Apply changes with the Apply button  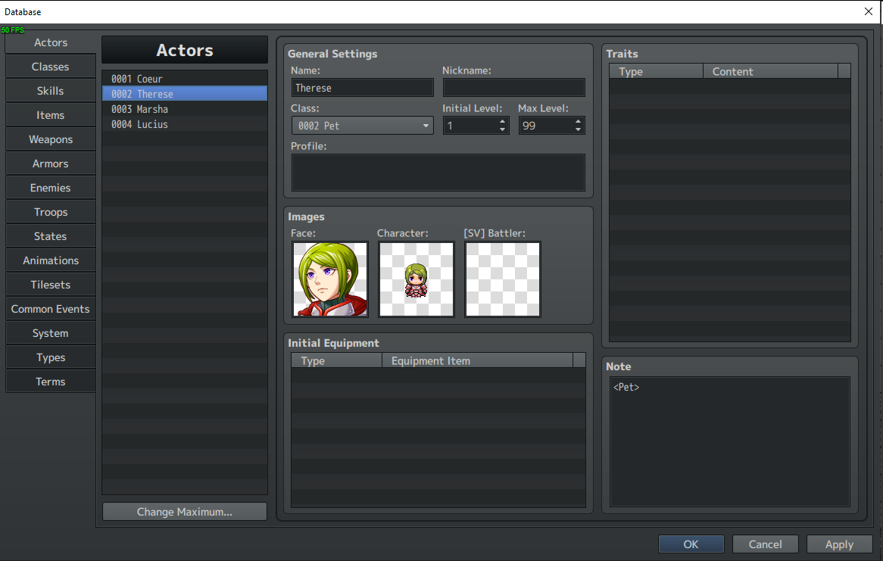839,544
